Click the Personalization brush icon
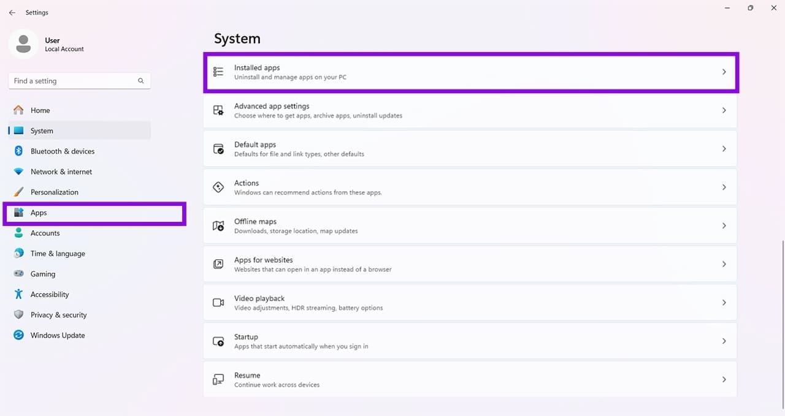The width and height of the screenshot is (785, 416). click(18, 192)
